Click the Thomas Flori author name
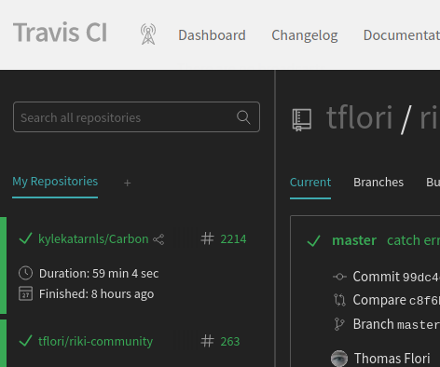 pyautogui.click(x=392, y=359)
